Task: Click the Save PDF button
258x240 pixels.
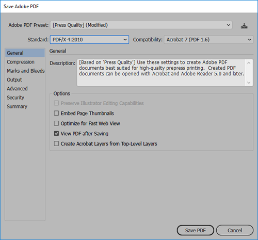Action: [x=196, y=230]
